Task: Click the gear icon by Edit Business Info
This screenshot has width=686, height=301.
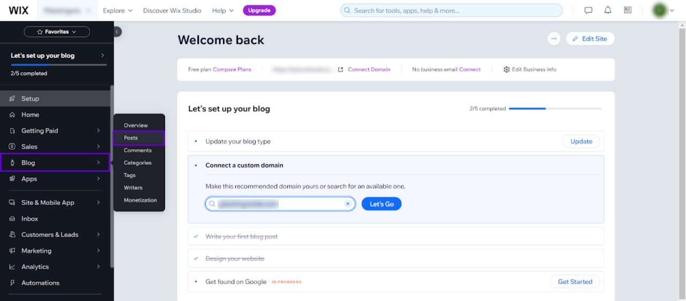Action: (x=506, y=70)
